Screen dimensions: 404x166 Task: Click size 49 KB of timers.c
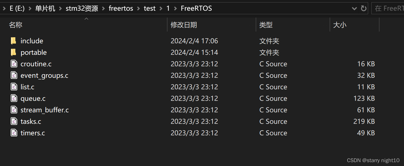(366, 133)
